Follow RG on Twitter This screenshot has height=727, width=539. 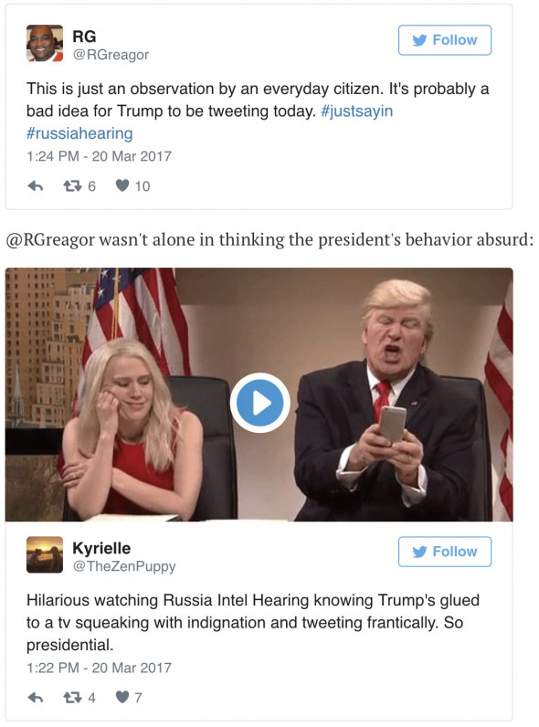coord(444,40)
